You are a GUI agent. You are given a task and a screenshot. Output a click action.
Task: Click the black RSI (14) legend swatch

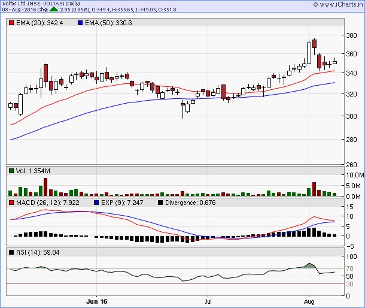11,252
